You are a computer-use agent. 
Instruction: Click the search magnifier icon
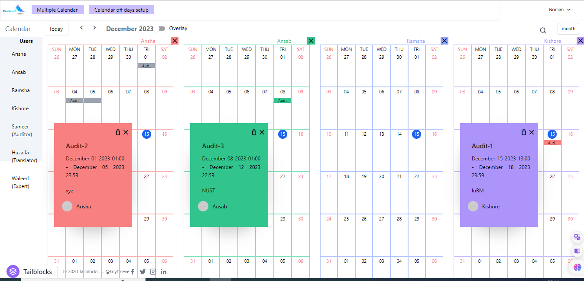tap(543, 30)
